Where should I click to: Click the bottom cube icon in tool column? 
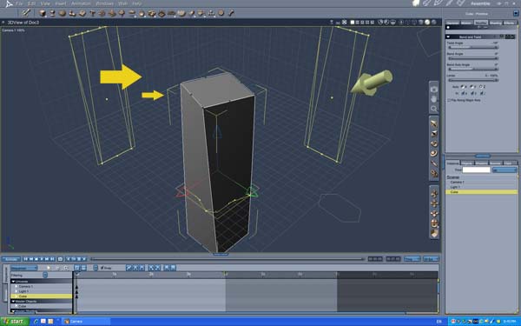pyautogui.click(x=434, y=234)
